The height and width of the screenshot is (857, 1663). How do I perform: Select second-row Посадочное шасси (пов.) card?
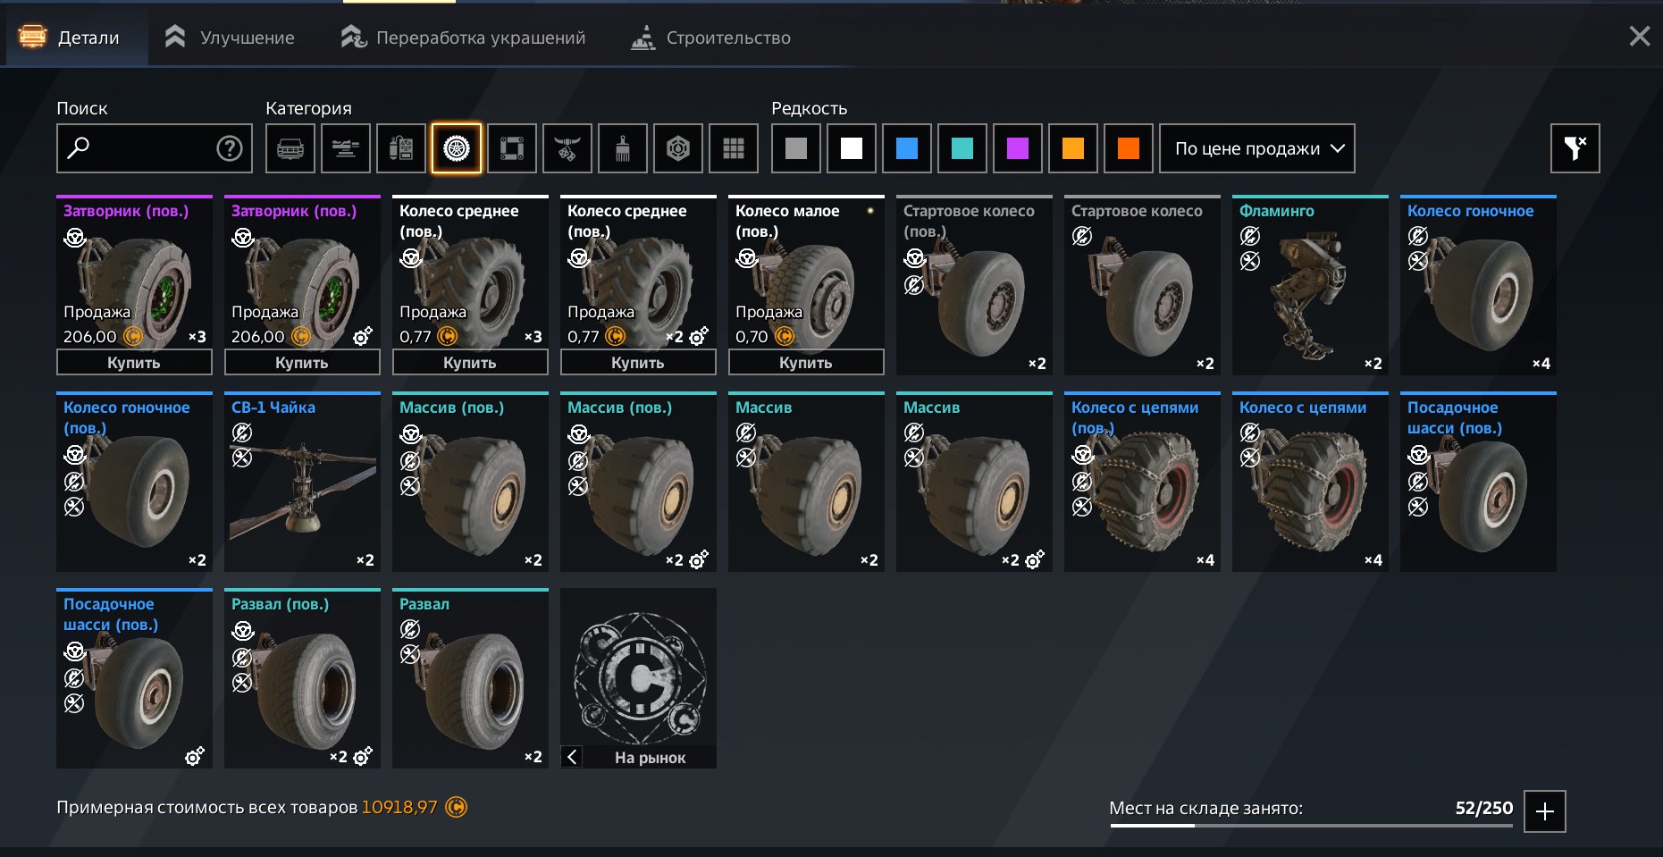pos(1478,482)
